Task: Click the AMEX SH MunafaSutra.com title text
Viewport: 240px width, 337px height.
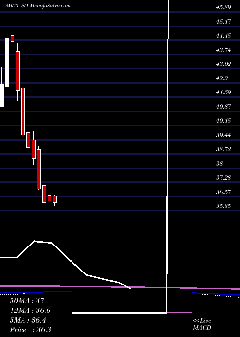Action: [x=37, y=6]
